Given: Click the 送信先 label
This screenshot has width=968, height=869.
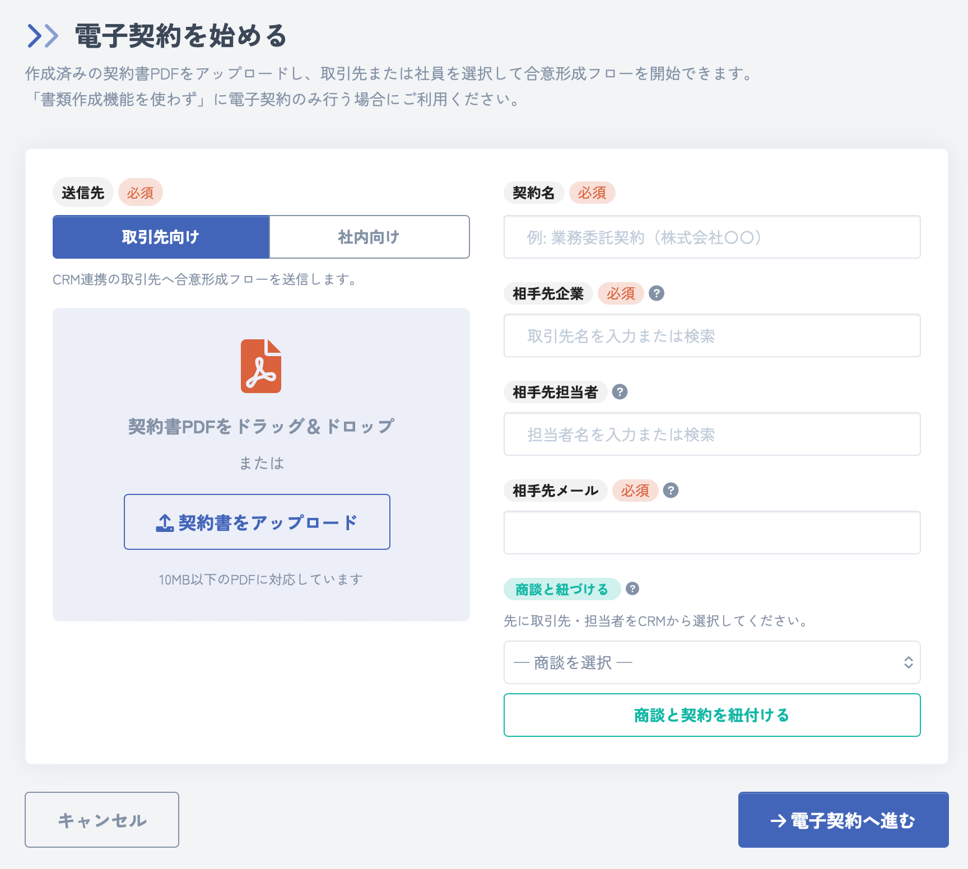Looking at the screenshot, I should click(x=83, y=193).
